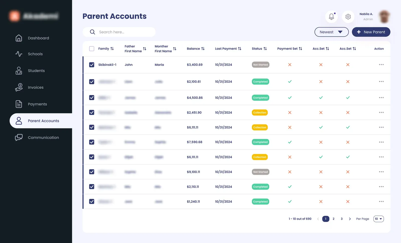Click the $3,400.69 balance cell
This screenshot has height=243, width=401.
[x=194, y=65]
